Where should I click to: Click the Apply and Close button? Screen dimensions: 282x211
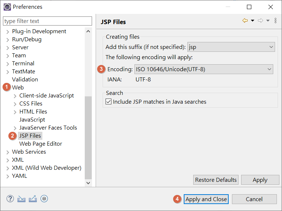click(206, 199)
